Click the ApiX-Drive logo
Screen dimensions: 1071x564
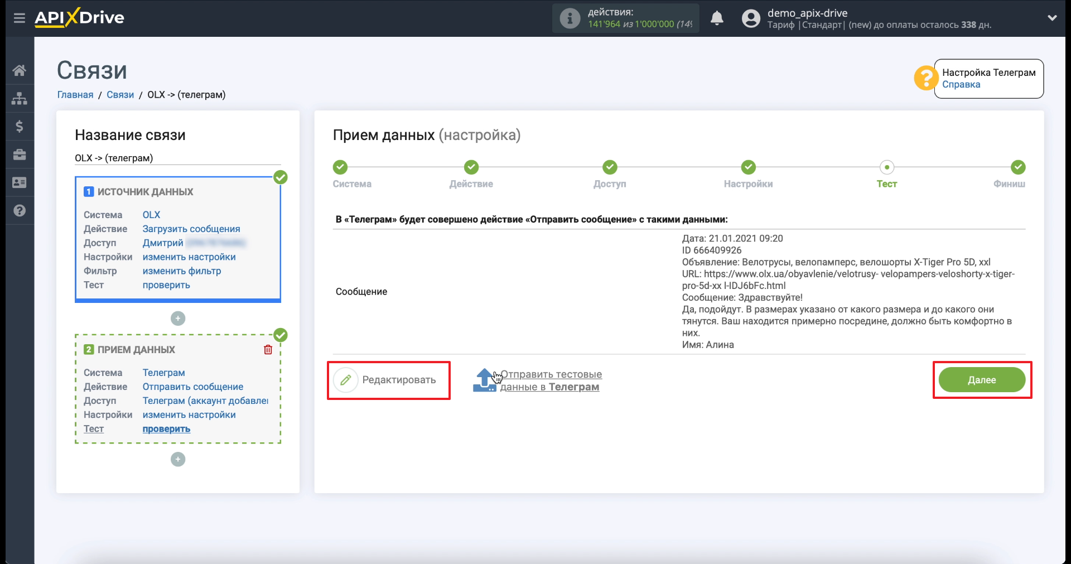click(x=79, y=18)
